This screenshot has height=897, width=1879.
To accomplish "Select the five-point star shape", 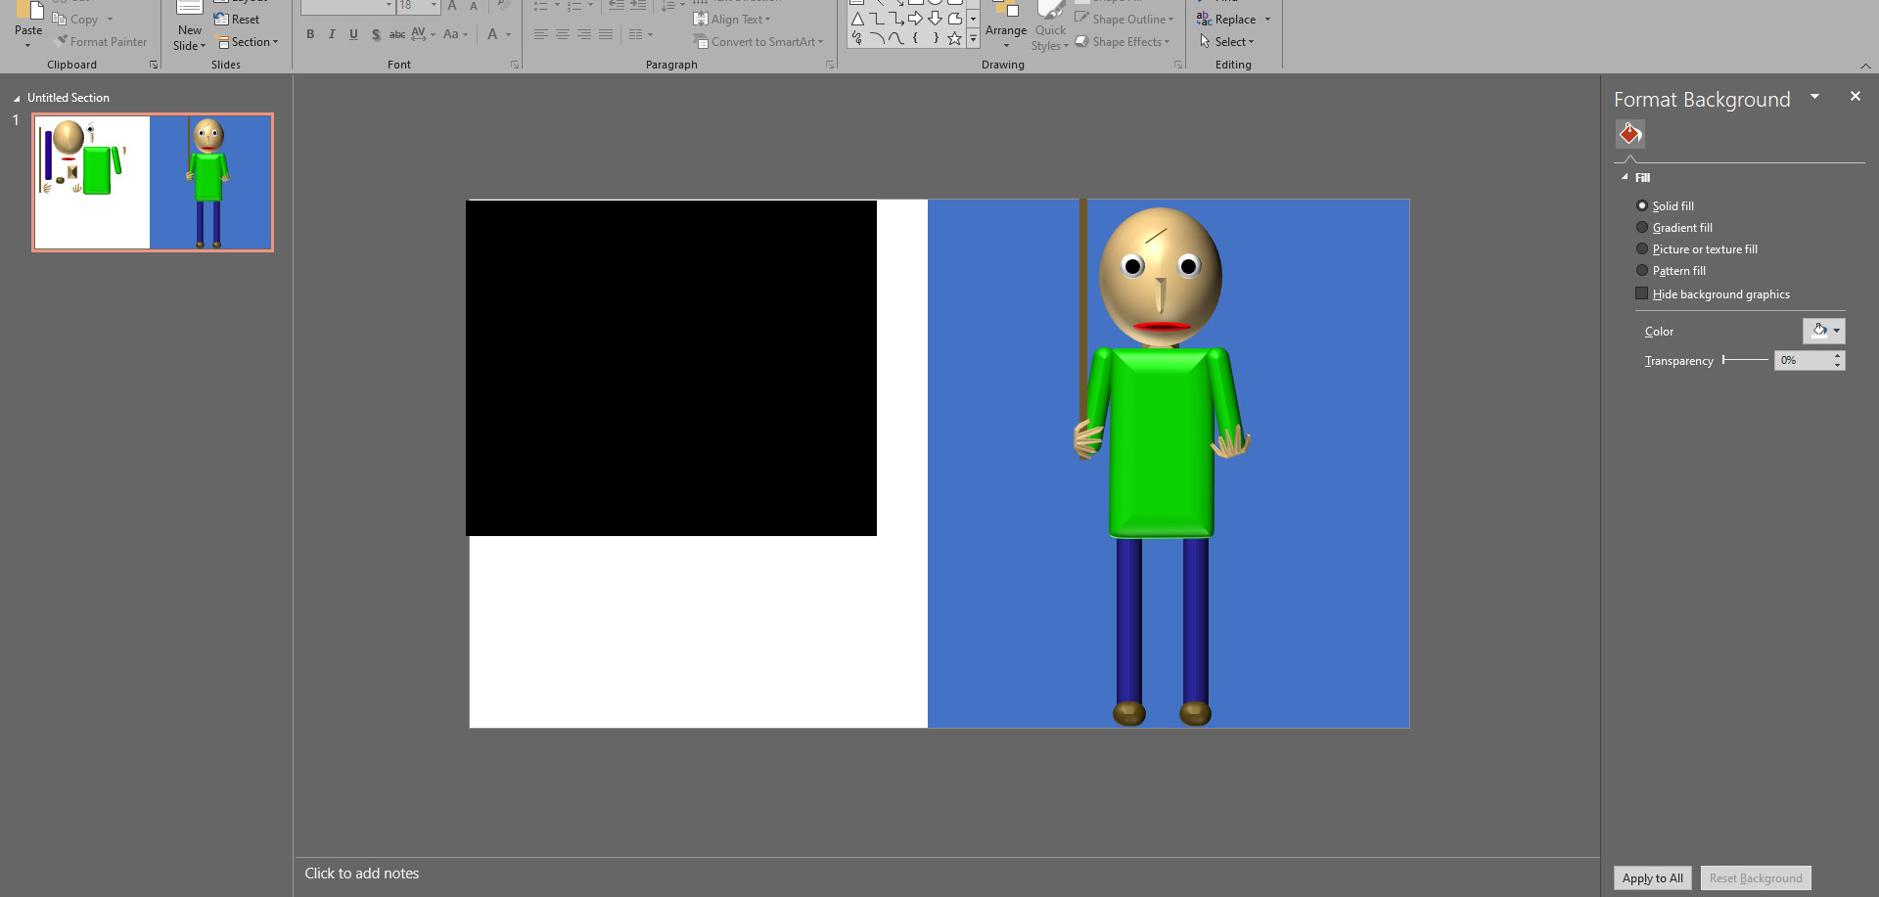I will tap(954, 38).
